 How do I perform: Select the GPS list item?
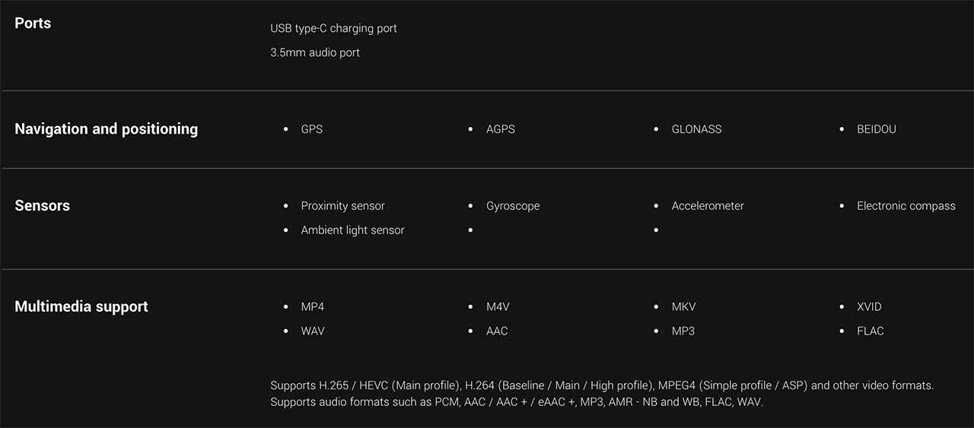312,129
